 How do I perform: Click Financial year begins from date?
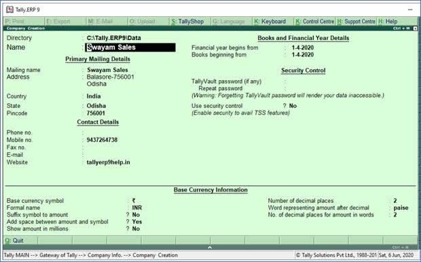click(303, 48)
